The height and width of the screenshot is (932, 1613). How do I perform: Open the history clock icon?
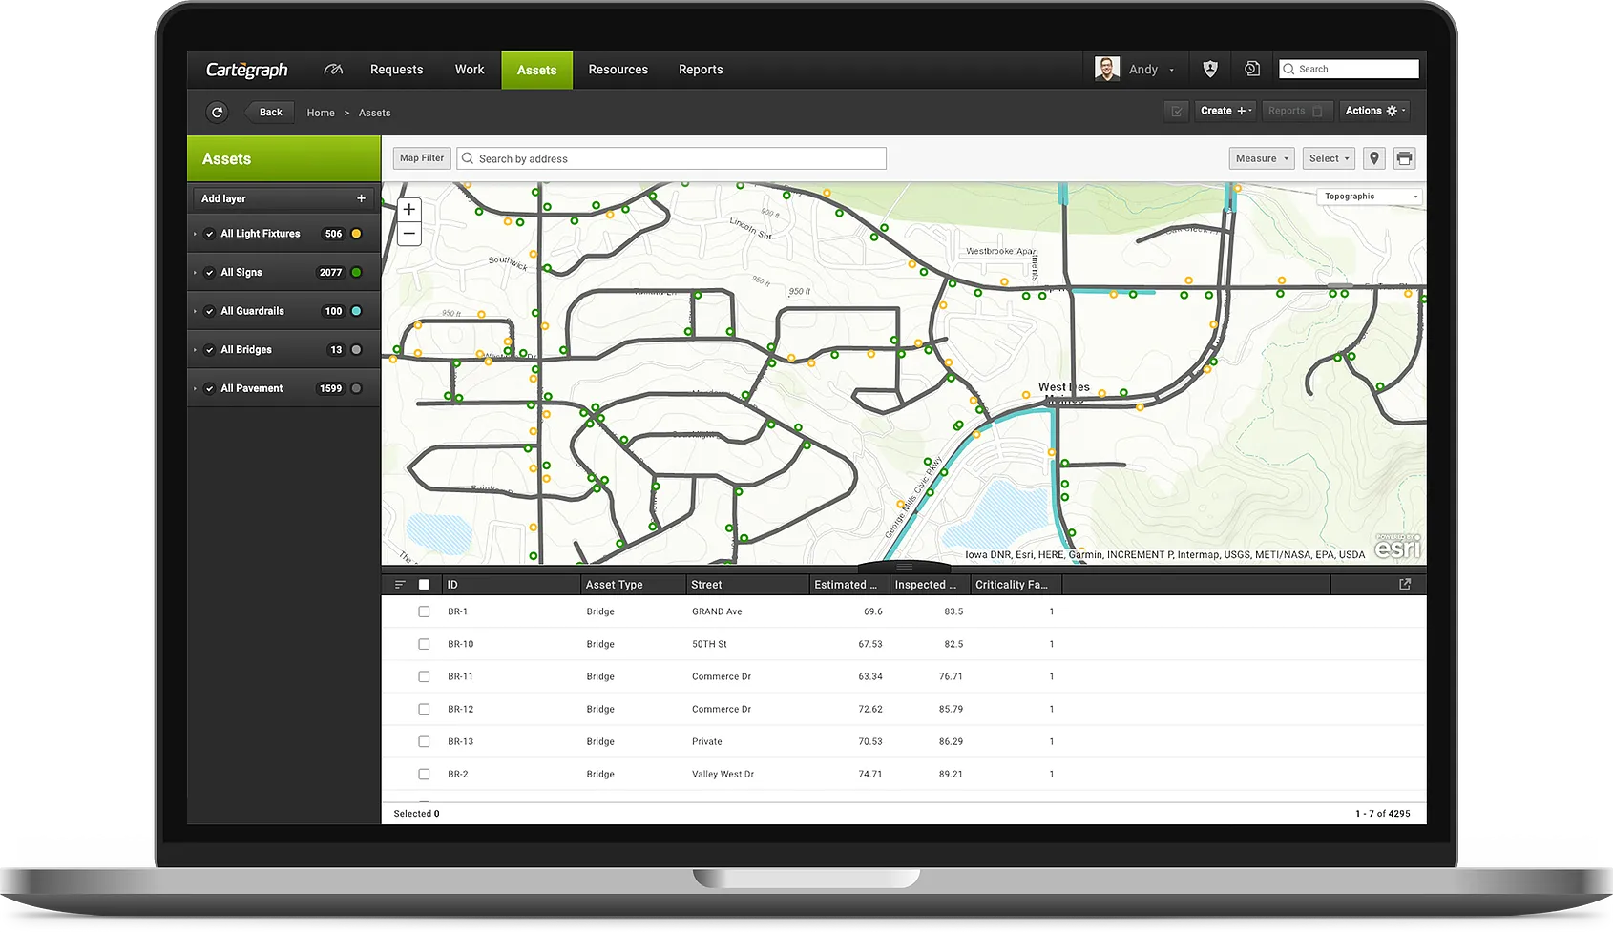[x=1252, y=69]
